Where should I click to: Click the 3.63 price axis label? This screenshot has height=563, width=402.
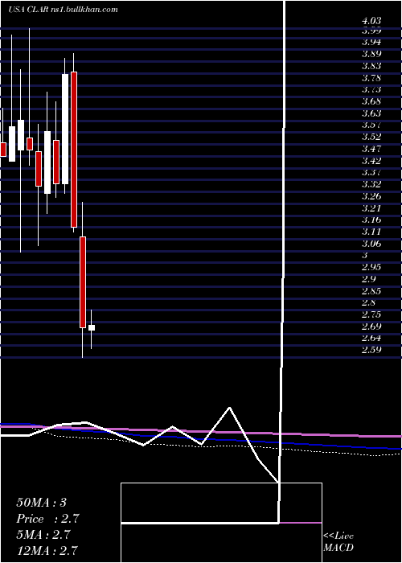point(371,113)
